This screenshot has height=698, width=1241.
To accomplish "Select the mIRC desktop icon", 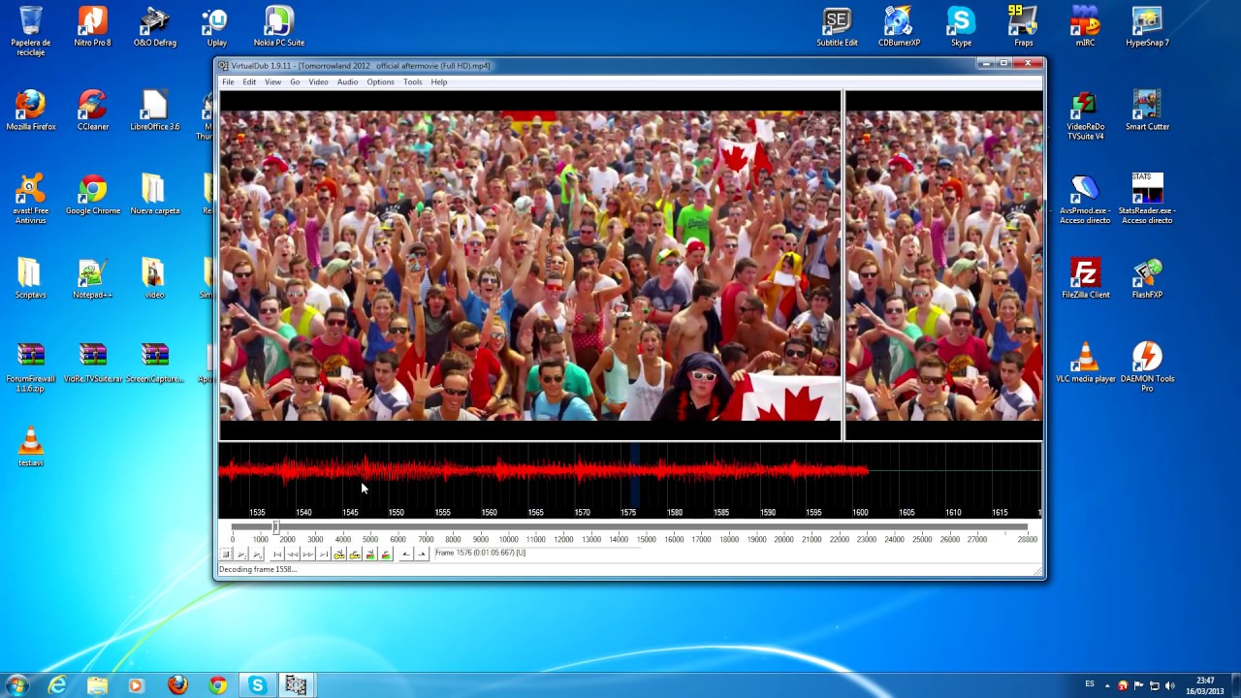I will (x=1085, y=28).
